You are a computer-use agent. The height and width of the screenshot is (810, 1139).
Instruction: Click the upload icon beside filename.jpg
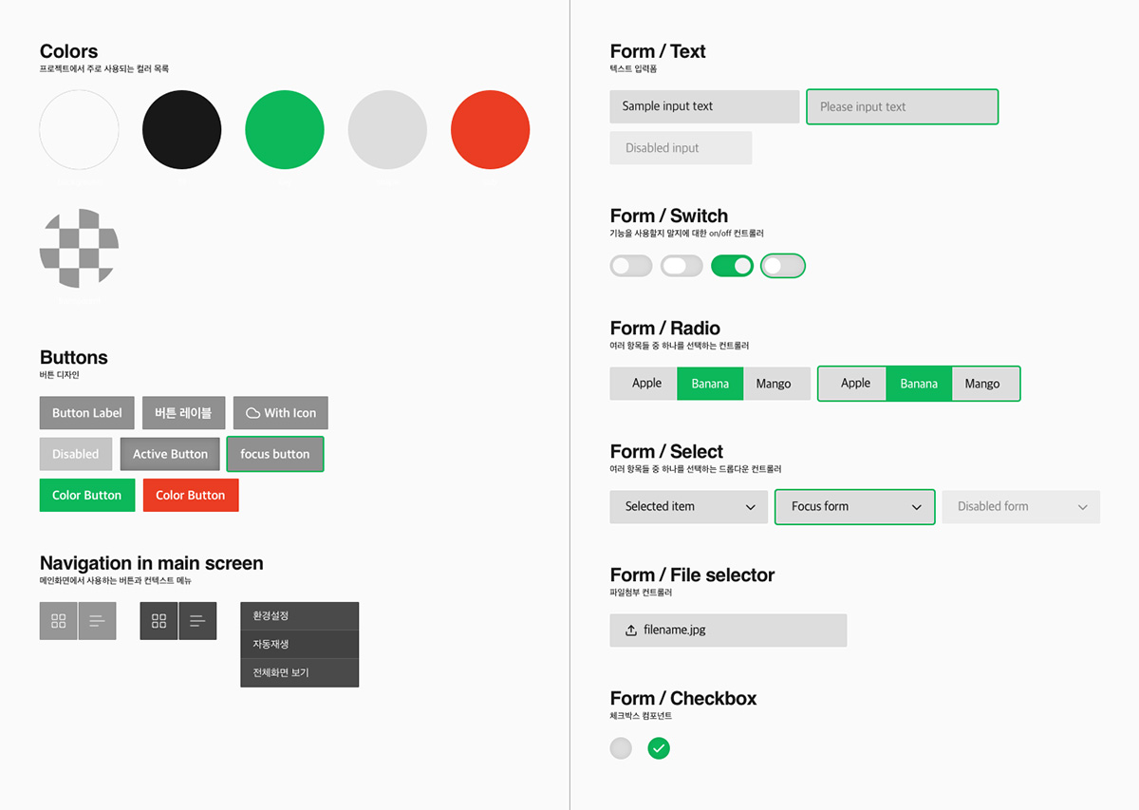[x=631, y=631]
